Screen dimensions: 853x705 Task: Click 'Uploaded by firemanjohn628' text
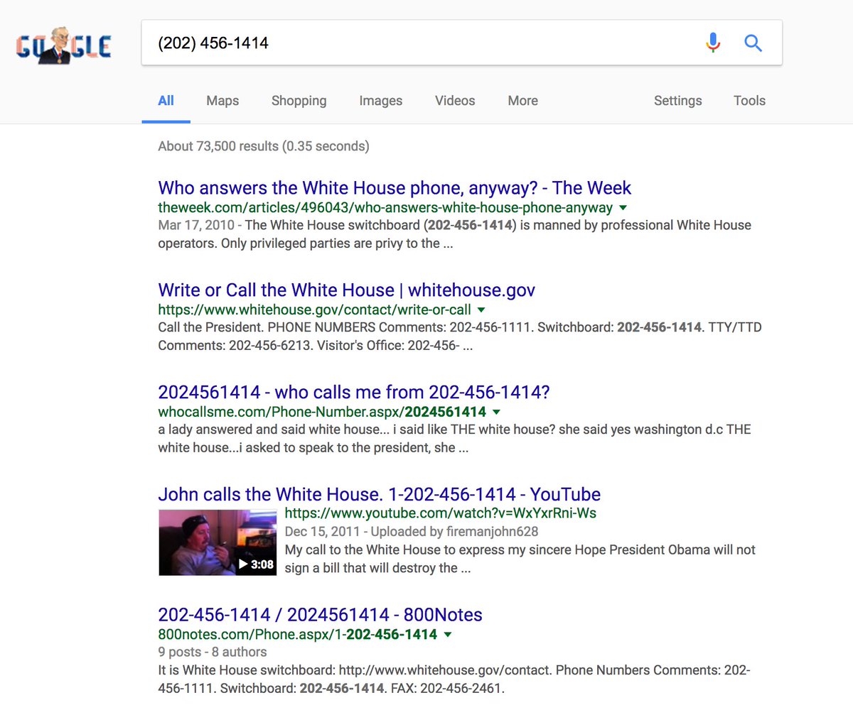point(453,531)
